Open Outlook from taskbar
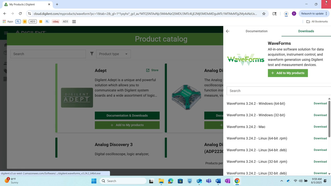Viewport: 331px width, 186px height. click(x=199, y=181)
